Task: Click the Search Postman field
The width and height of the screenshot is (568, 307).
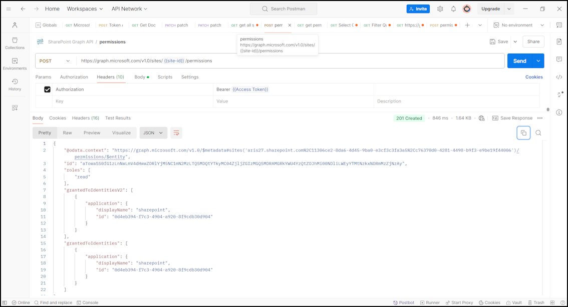Action: [x=283, y=8]
